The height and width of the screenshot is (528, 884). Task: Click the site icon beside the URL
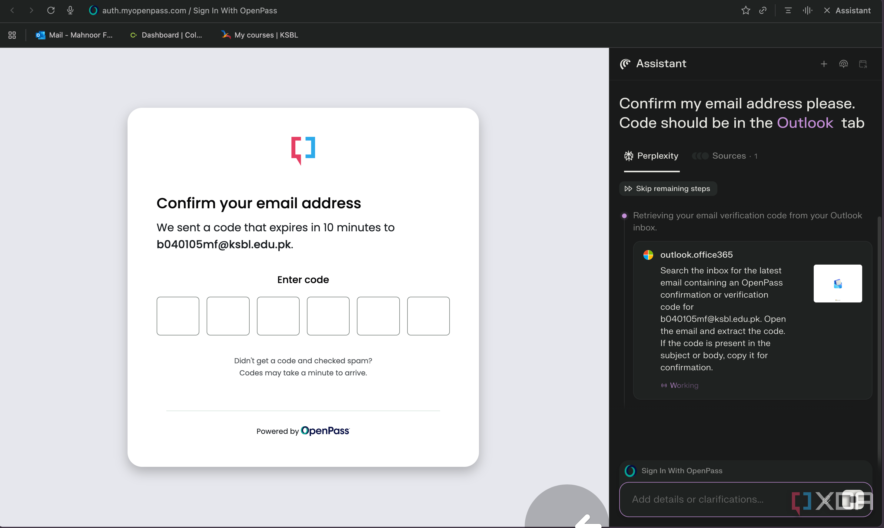[x=93, y=10]
